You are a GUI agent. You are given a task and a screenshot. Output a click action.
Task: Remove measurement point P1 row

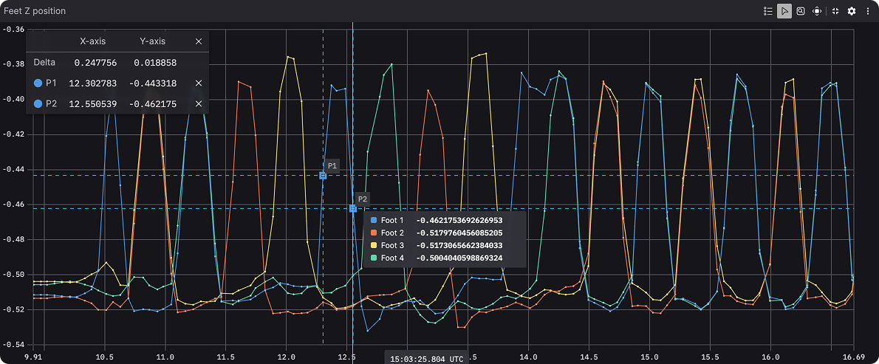pyautogui.click(x=199, y=83)
